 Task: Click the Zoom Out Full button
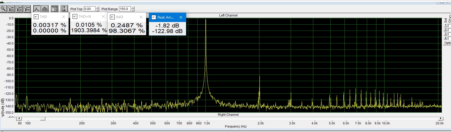pos(27,9)
